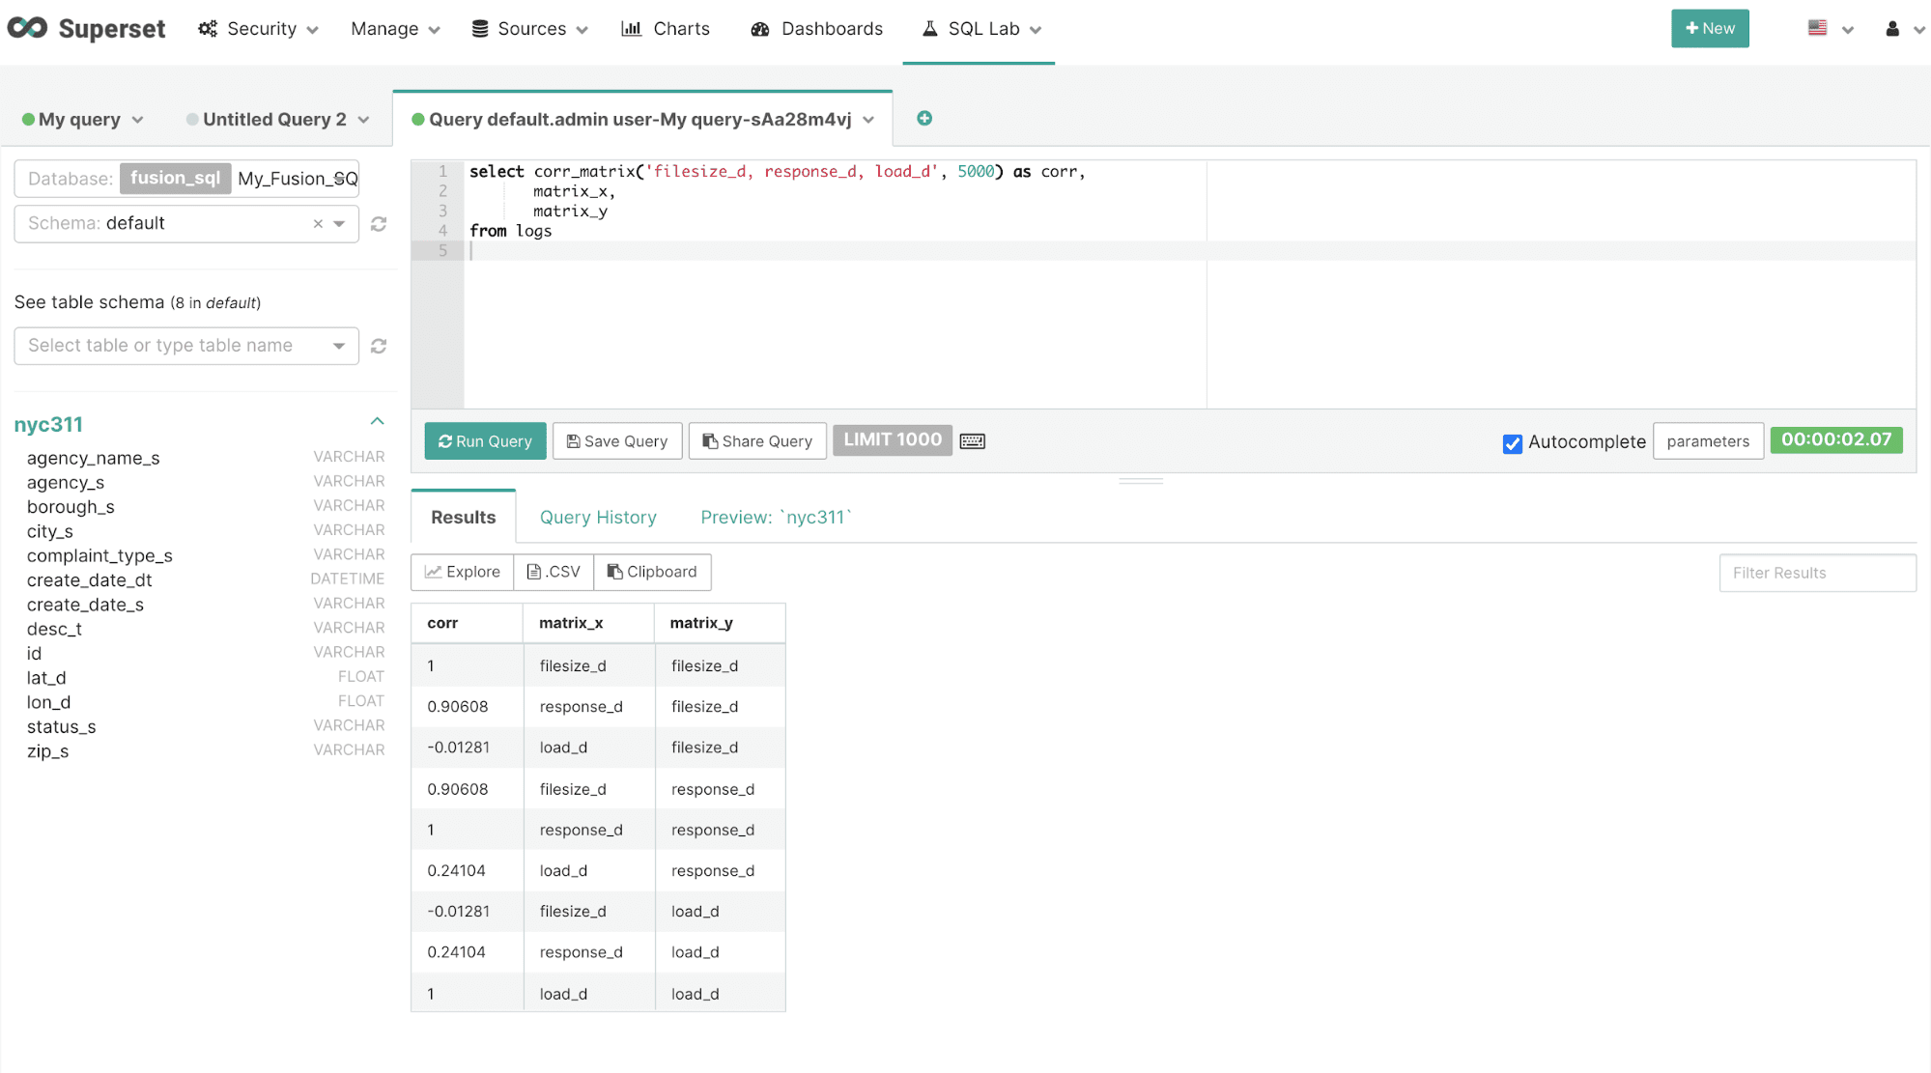Open keyboard shortcuts icon next to LIMIT
Viewport: 1931px width, 1073px height.
tap(973, 441)
